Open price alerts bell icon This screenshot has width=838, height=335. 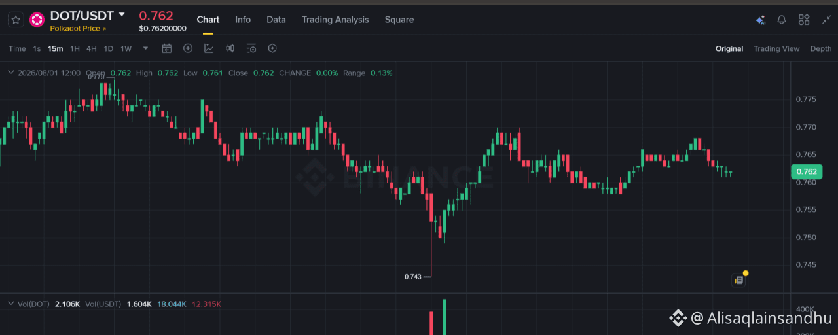782,20
